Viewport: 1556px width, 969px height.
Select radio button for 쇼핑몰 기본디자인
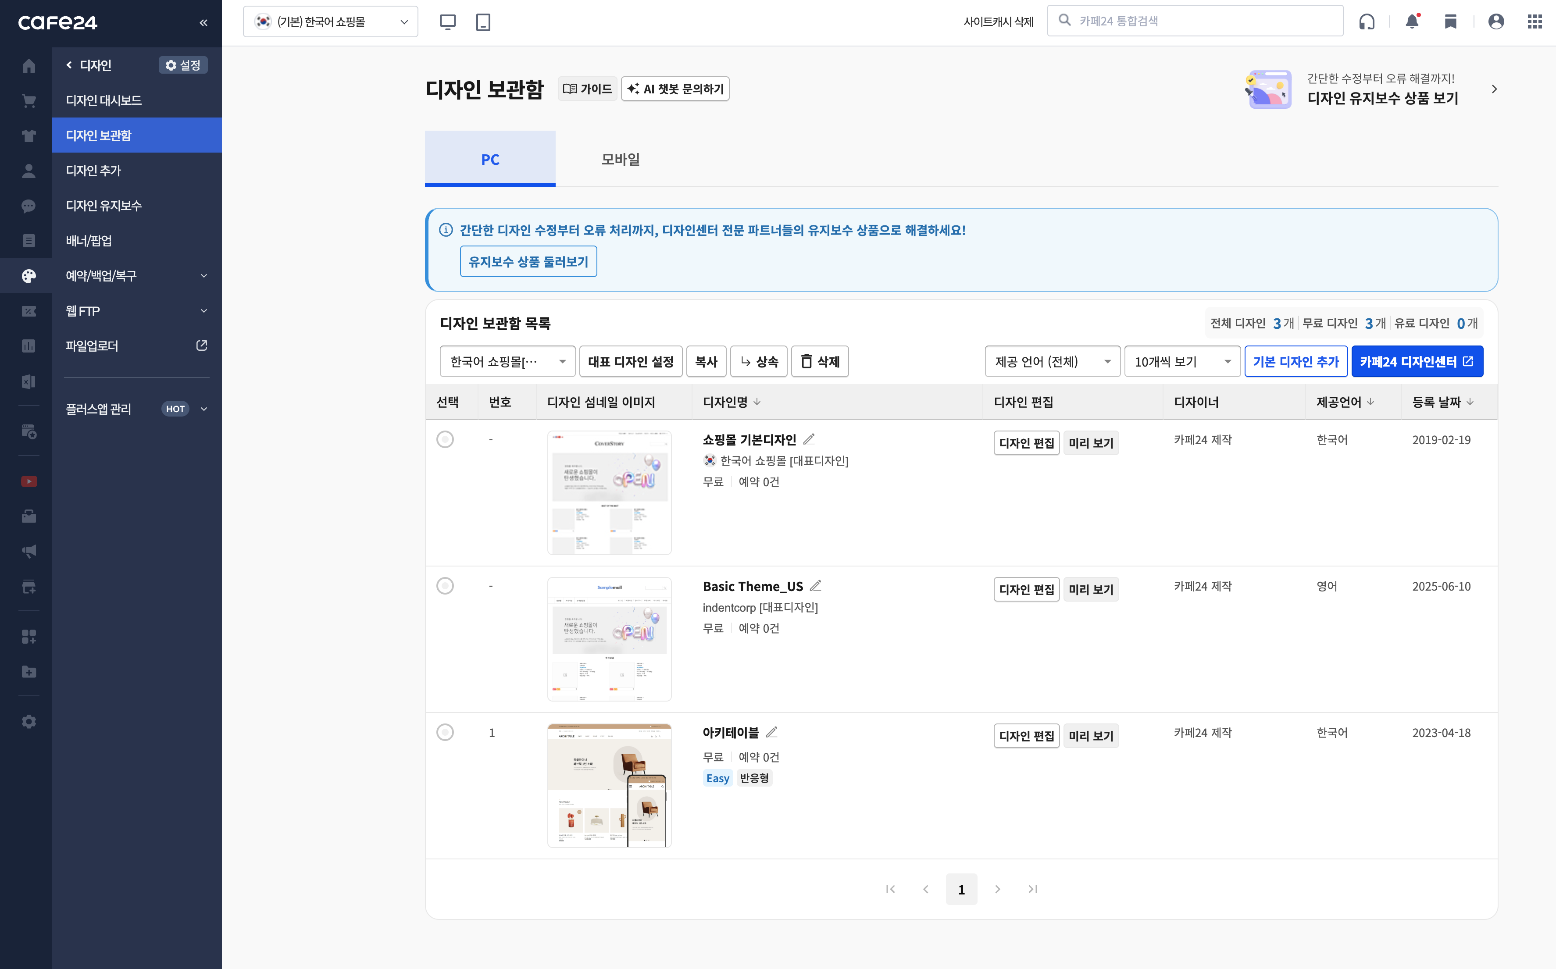click(x=445, y=440)
